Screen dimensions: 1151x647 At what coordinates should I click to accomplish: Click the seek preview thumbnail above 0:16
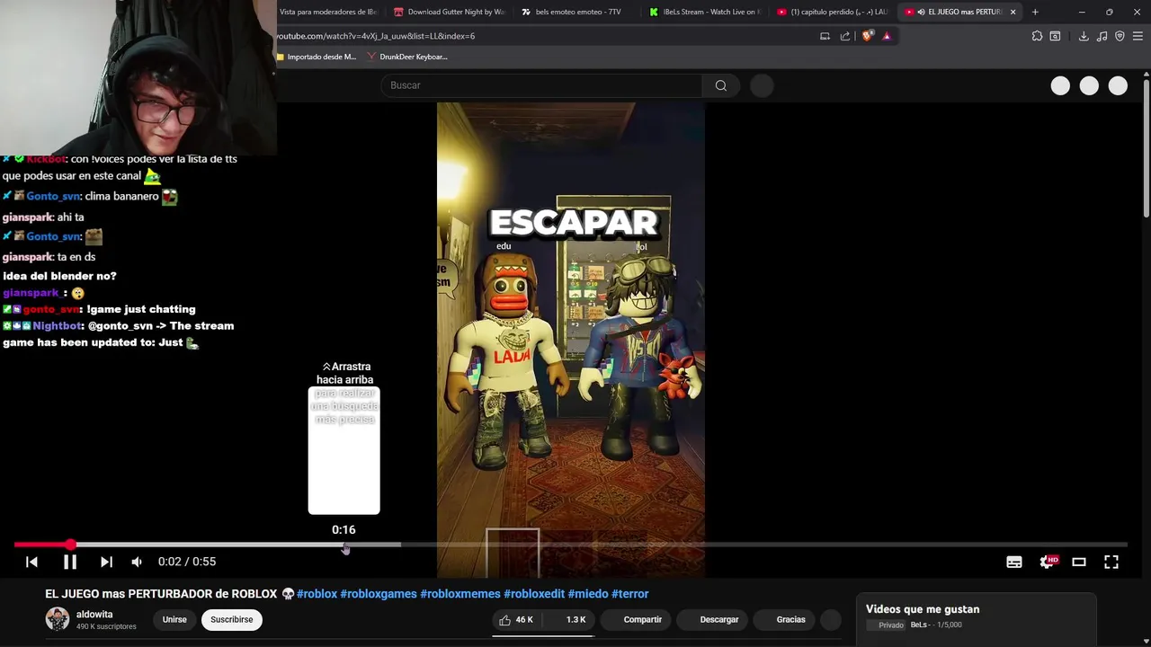click(344, 450)
